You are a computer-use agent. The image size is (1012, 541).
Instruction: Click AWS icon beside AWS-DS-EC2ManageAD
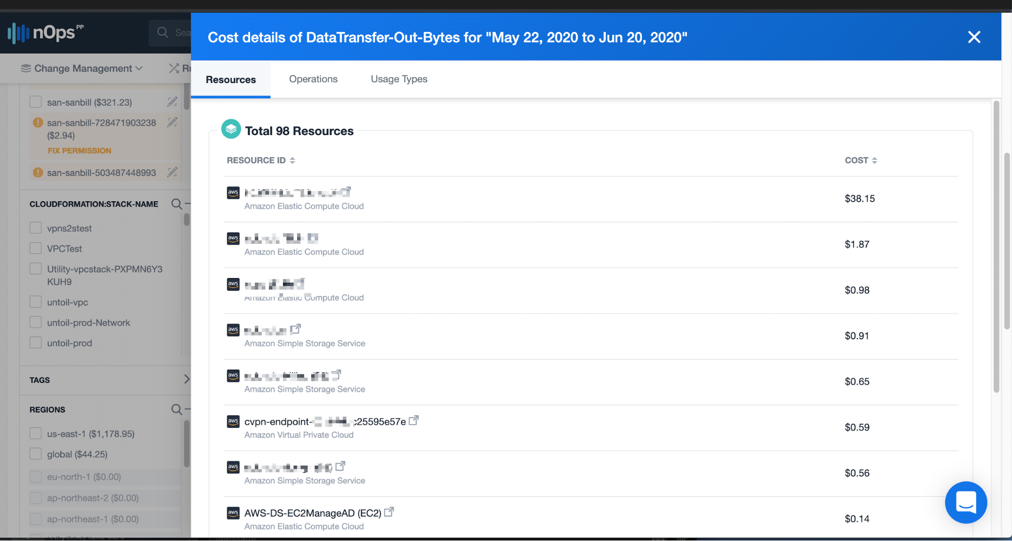pos(233,513)
